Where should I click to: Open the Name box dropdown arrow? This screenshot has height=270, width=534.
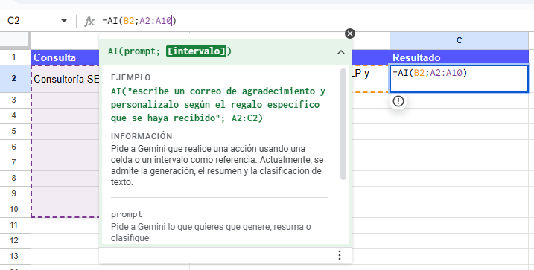click(64, 21)
